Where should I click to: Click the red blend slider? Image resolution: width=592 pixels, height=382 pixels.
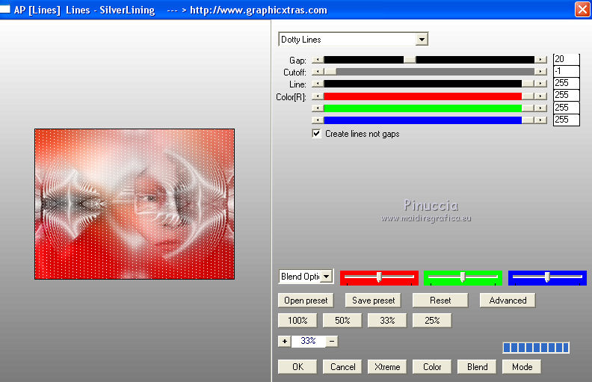(x=379, y=277)
